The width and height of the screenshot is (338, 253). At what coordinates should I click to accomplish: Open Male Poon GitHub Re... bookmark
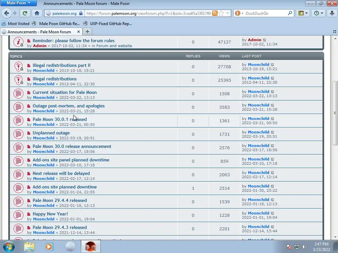pos(55,24)
